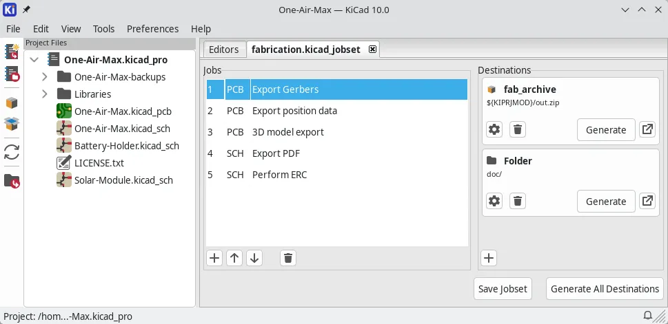Move selected job down with arrow button
The width and height of the screenshot is (668, 324).
(x=254, y=258)
